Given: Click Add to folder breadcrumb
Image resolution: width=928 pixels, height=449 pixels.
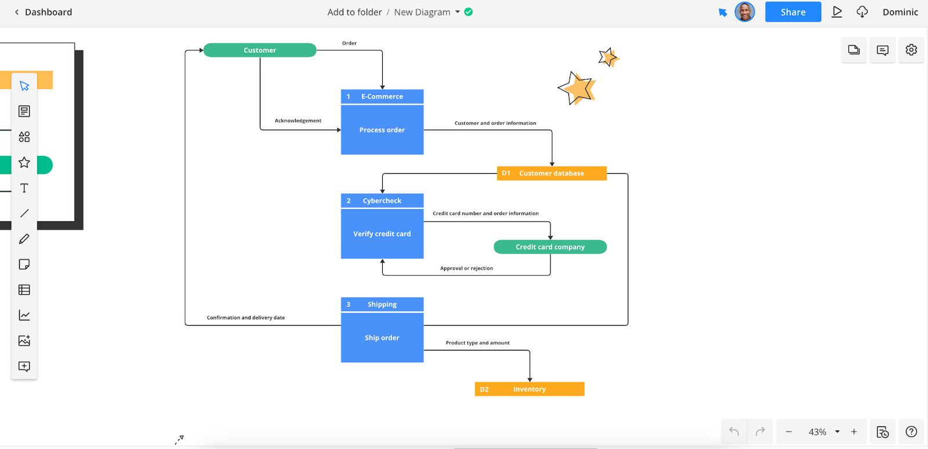Looking at the screenshot, I should pos(354,12).
